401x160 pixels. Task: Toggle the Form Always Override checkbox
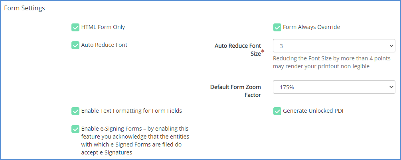(x=277, y=27)
